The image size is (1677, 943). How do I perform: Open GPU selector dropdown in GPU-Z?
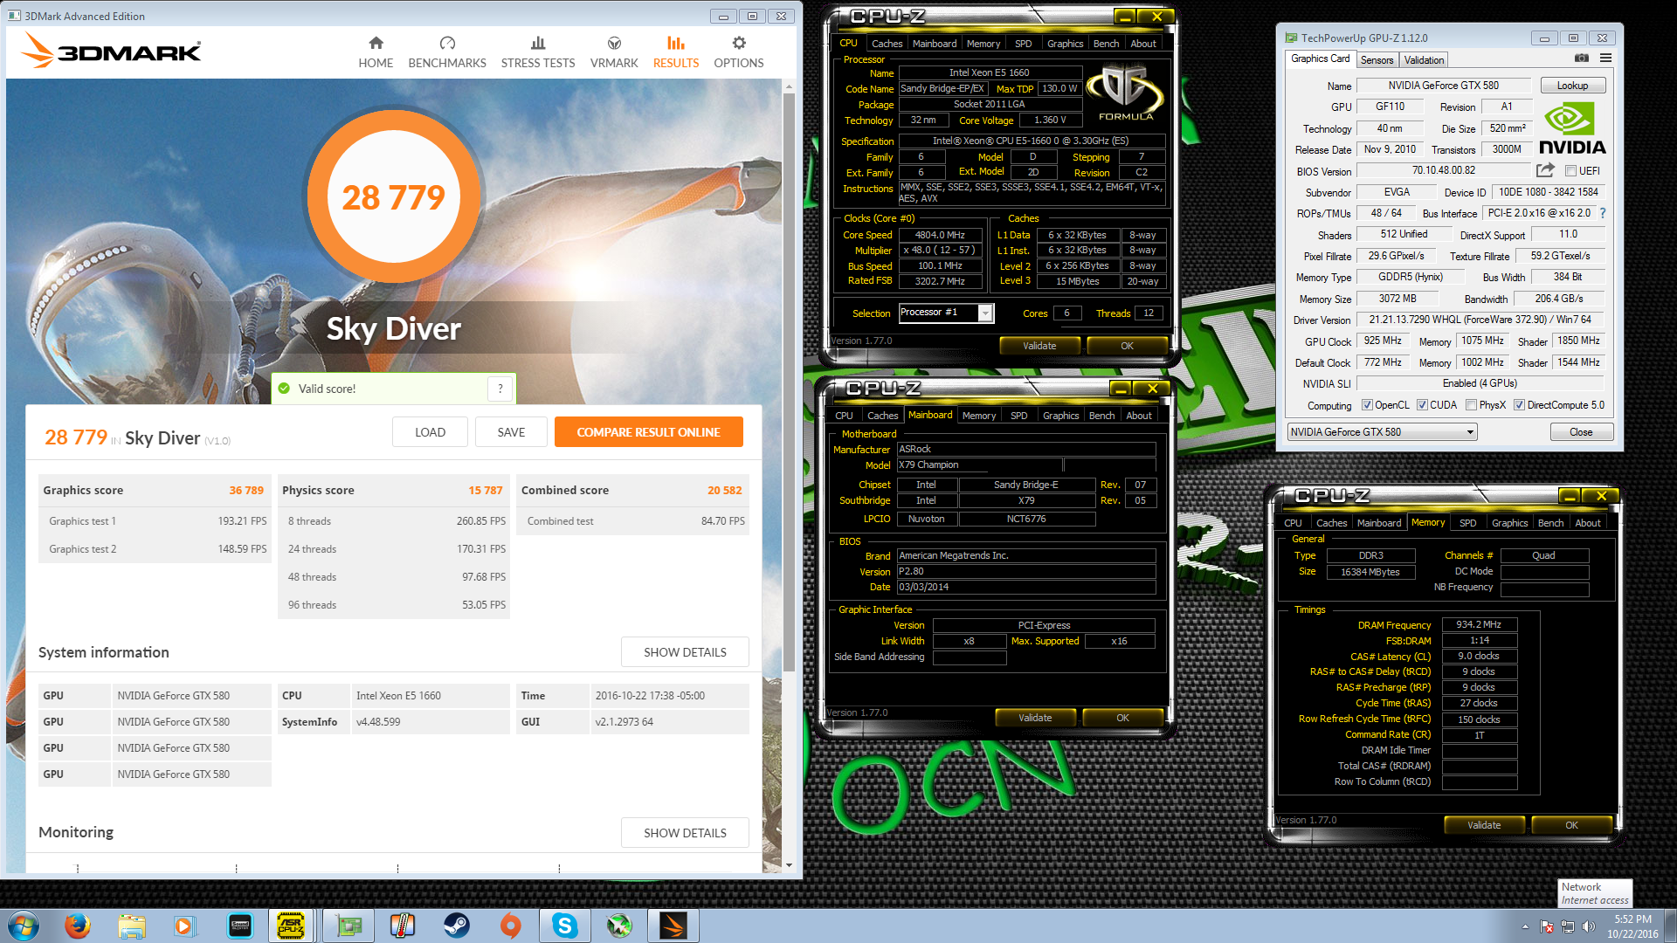[x=1382, y=432]
